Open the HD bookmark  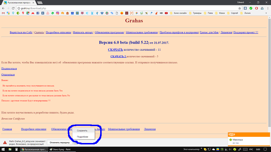161,13
